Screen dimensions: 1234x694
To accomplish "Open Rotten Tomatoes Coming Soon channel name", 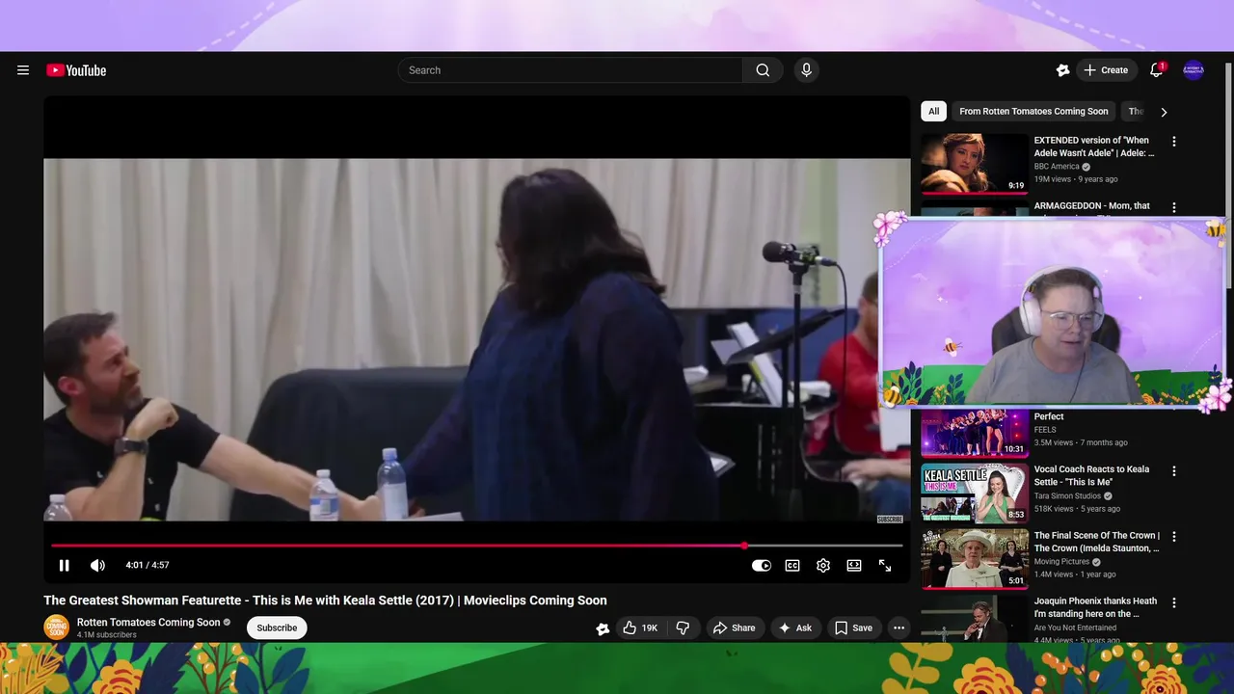I will click(x=148, y=622).
